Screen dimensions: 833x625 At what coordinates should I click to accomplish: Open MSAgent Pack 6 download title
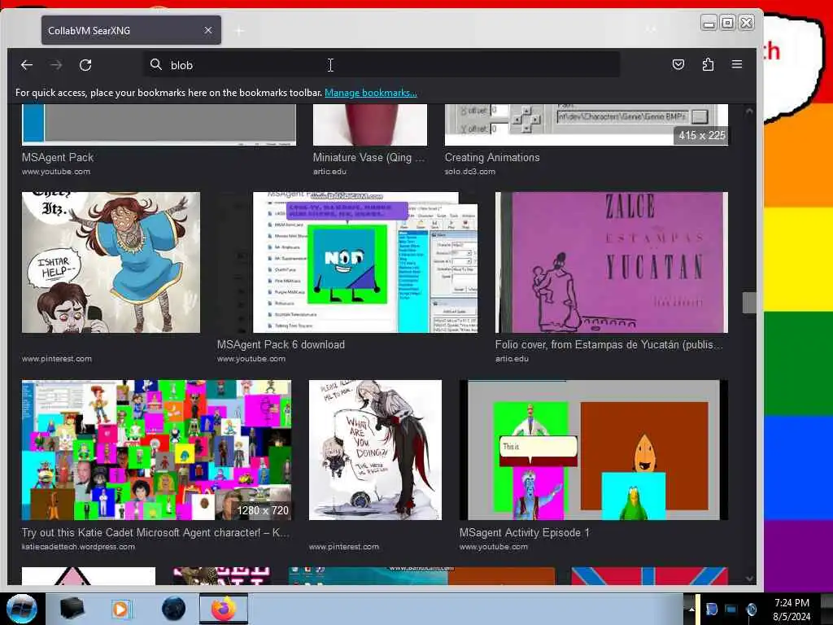(x=281, y=344)
